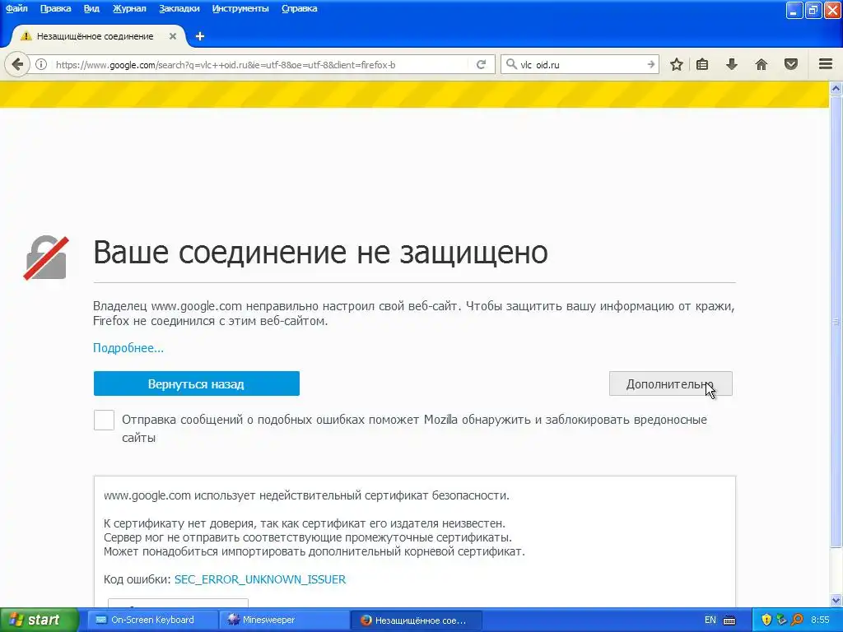Viewport: 843px width, 632px height.
Task: Click the keyboard icon in the tray
Action: point(729,620)
